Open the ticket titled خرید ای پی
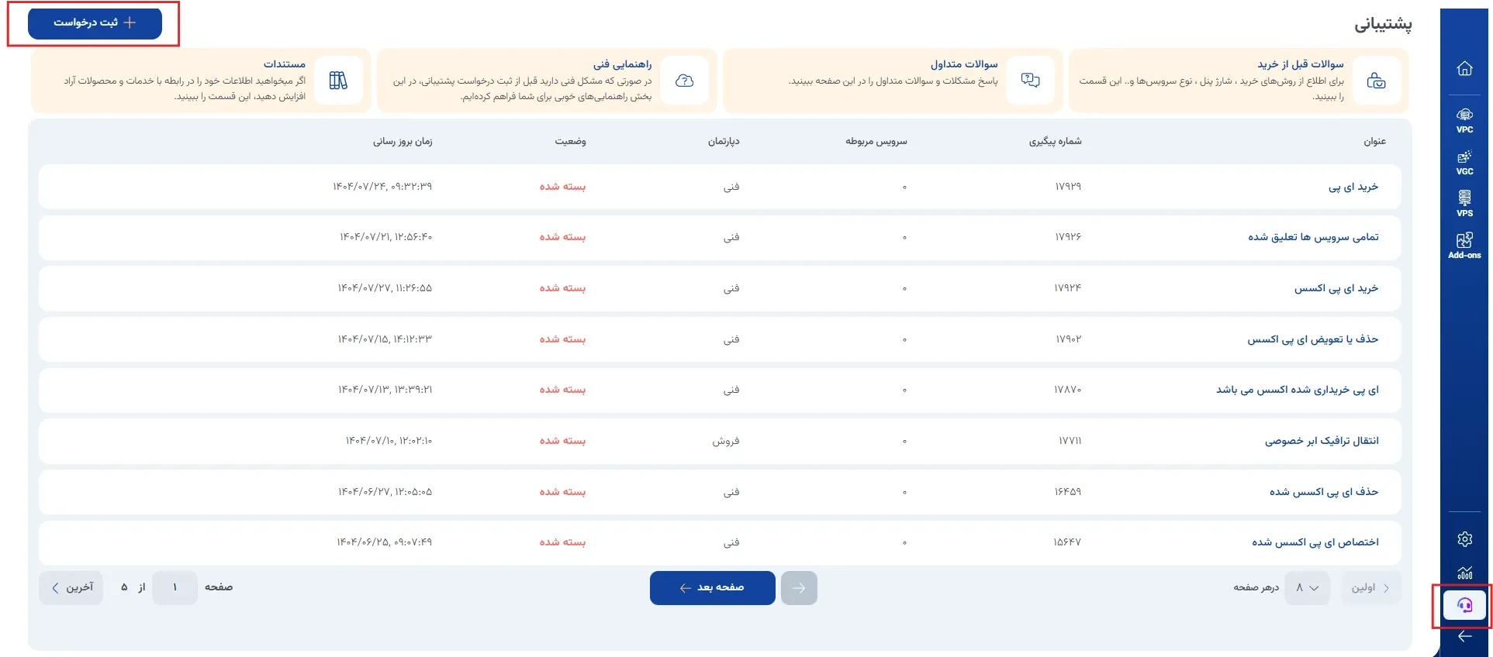Viewport: 1493px width, 657px height. click(1353, 187)
